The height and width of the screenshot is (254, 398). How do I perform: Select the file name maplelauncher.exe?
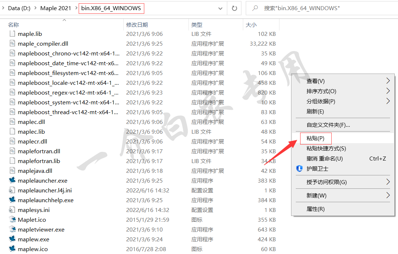[43, 181]
